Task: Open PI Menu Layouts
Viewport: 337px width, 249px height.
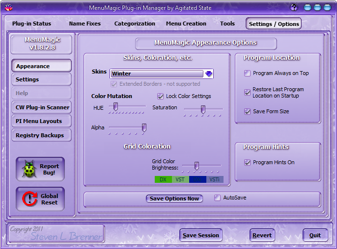Action: [41, 121]
